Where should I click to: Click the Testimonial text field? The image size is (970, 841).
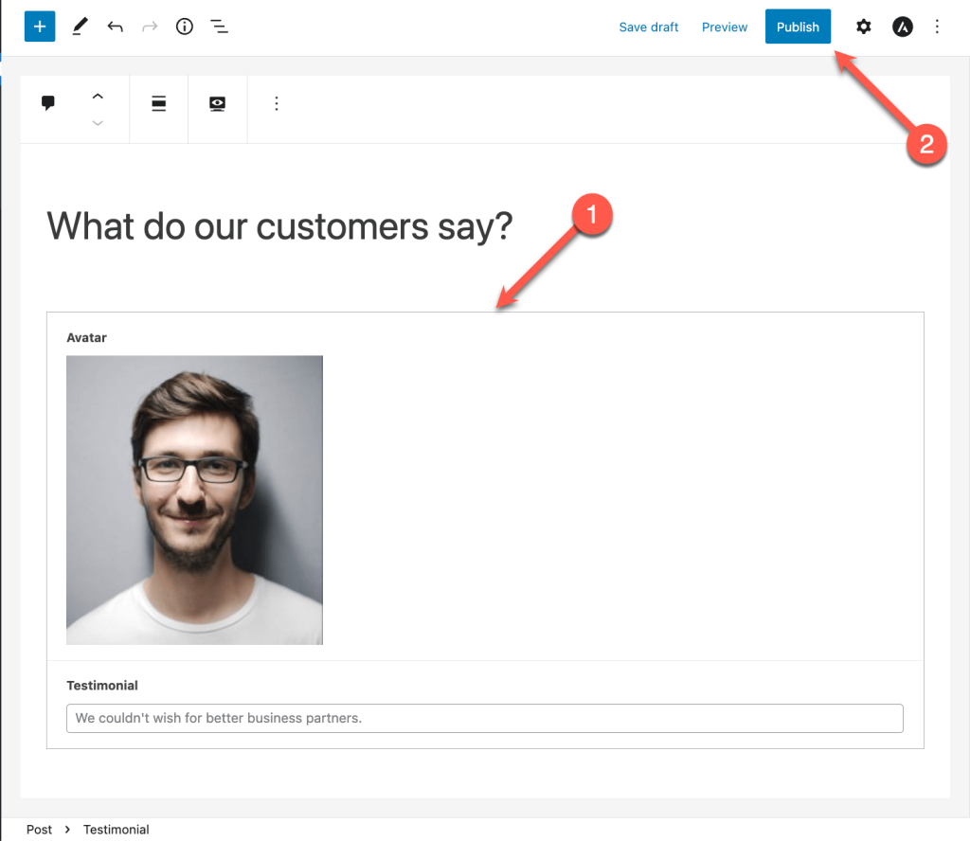tap(484, 718)
